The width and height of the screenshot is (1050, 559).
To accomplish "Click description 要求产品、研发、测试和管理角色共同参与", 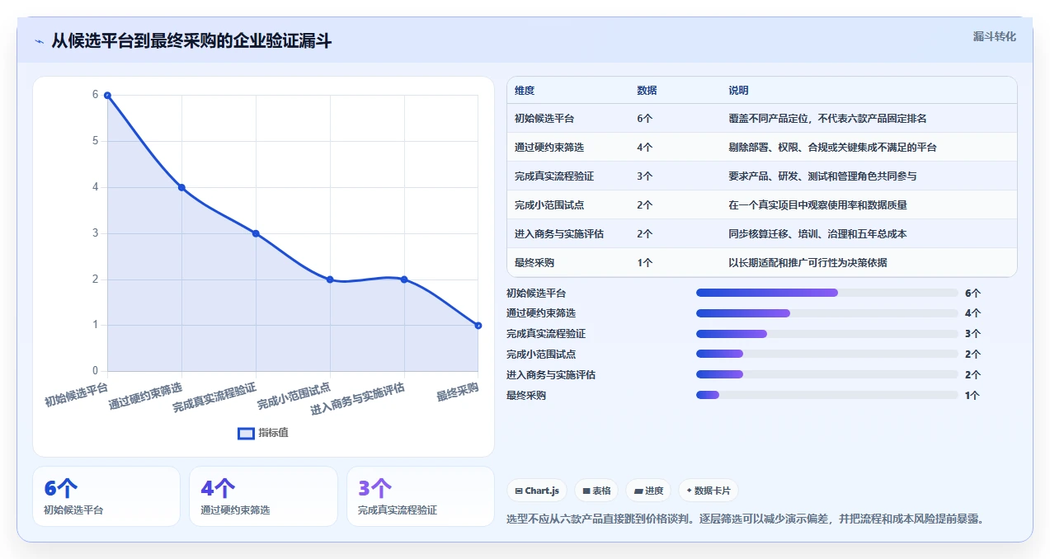I will click(x=822, y=176).
